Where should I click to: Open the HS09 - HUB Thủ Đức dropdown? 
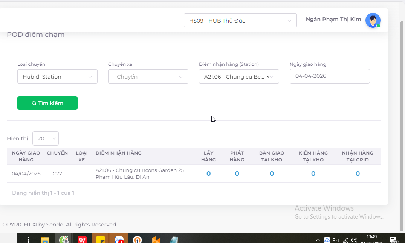[x=240, y=20]
